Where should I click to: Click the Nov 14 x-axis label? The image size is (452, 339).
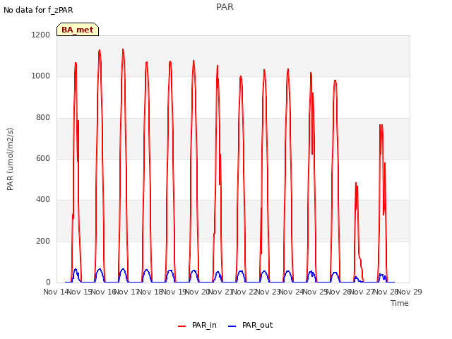click(x=55, y=292)
